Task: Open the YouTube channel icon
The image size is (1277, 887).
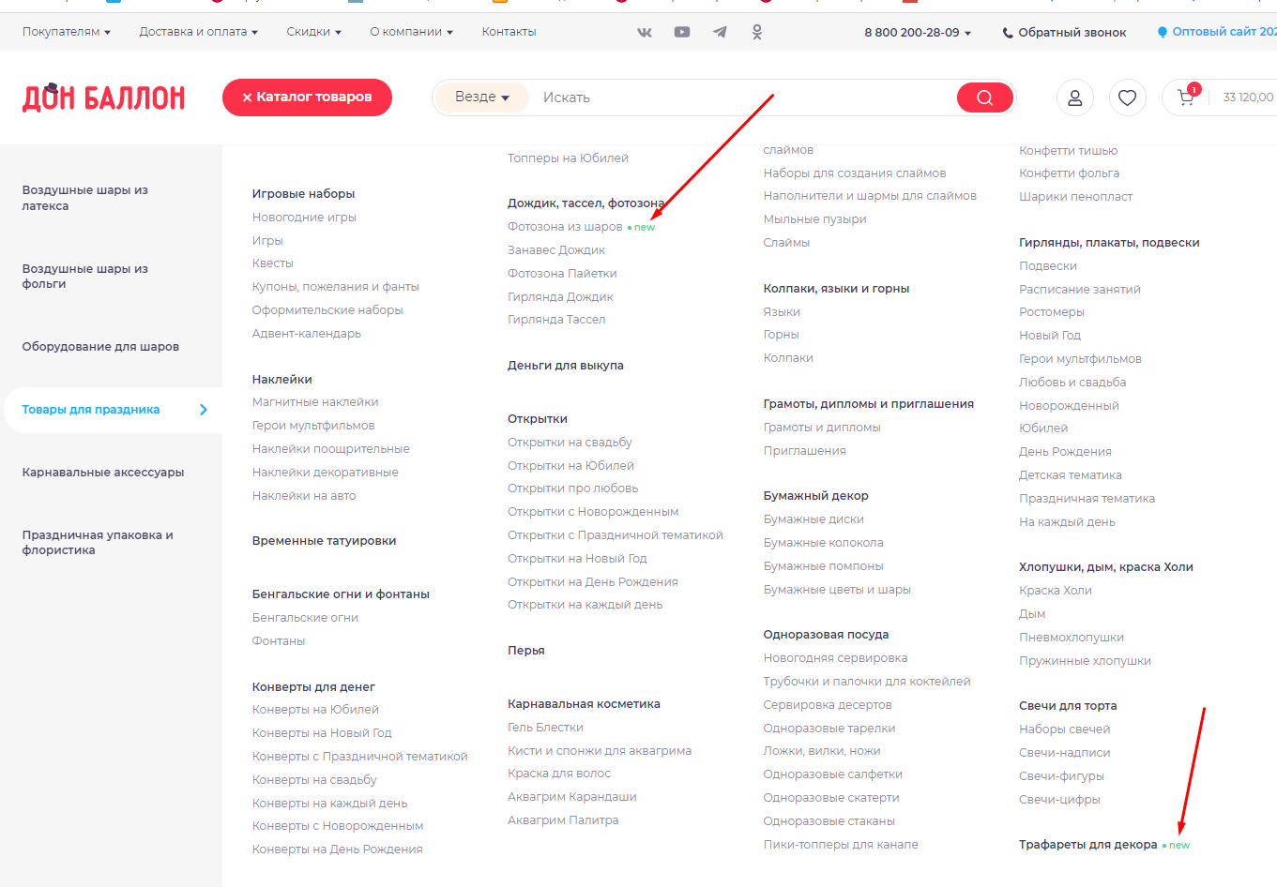Action: [682, 32]
